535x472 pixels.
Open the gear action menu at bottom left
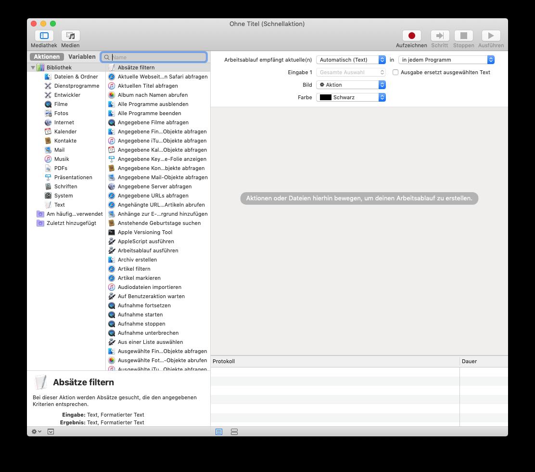click(x=36, y=432)
